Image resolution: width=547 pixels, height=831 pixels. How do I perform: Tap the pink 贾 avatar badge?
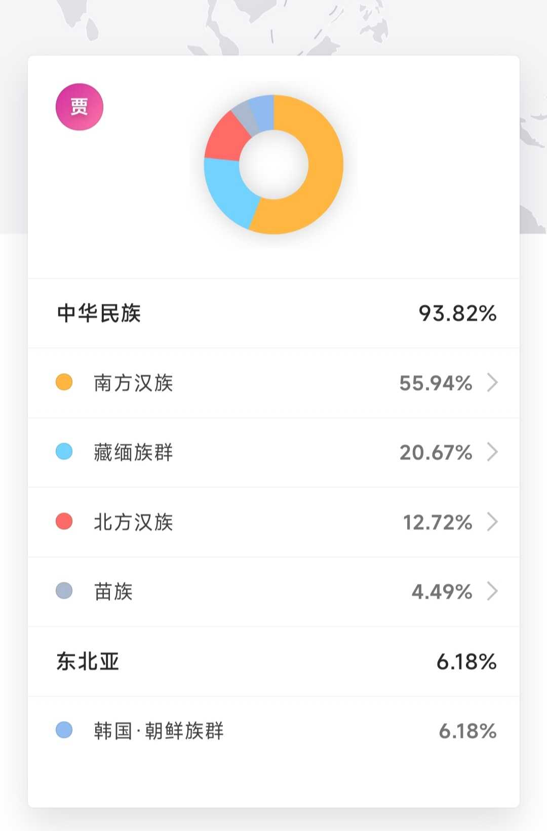(80, 107)
